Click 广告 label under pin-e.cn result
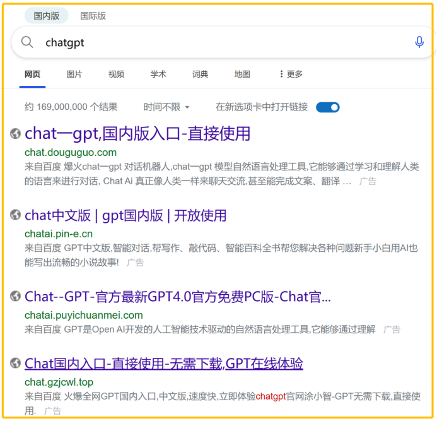 pos(135,263)
